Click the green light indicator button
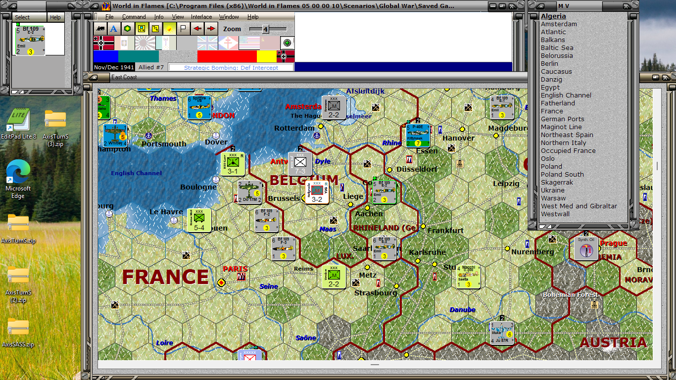The image size is (676, 380). [288, 43]
